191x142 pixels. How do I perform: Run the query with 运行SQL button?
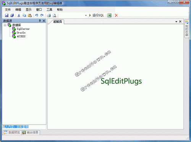coord(97,15)
